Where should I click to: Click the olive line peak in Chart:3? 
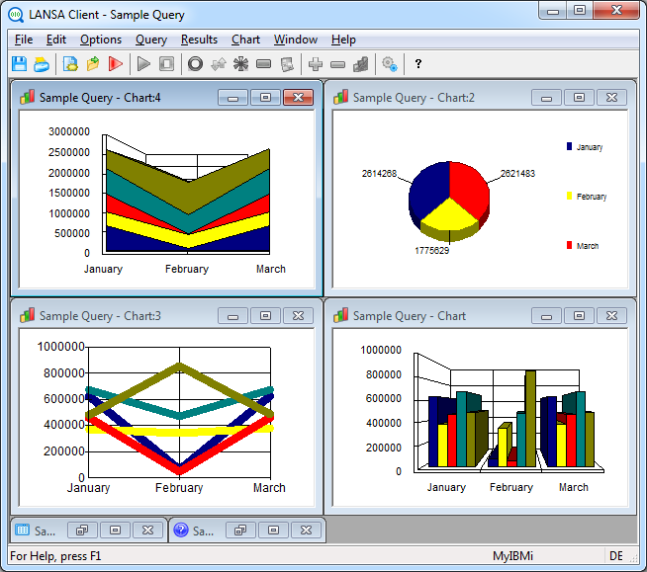click(179, 366)
